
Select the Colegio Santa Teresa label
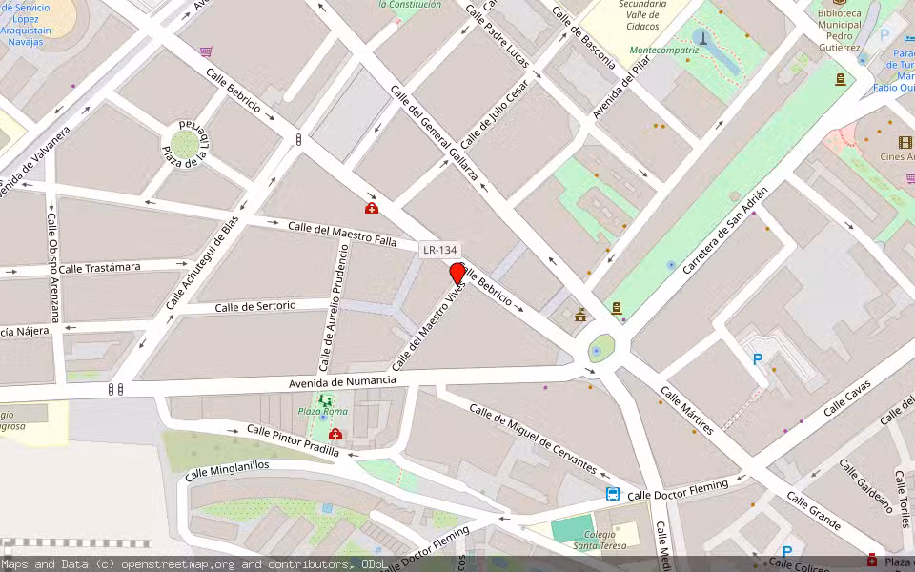click(600, 540)
